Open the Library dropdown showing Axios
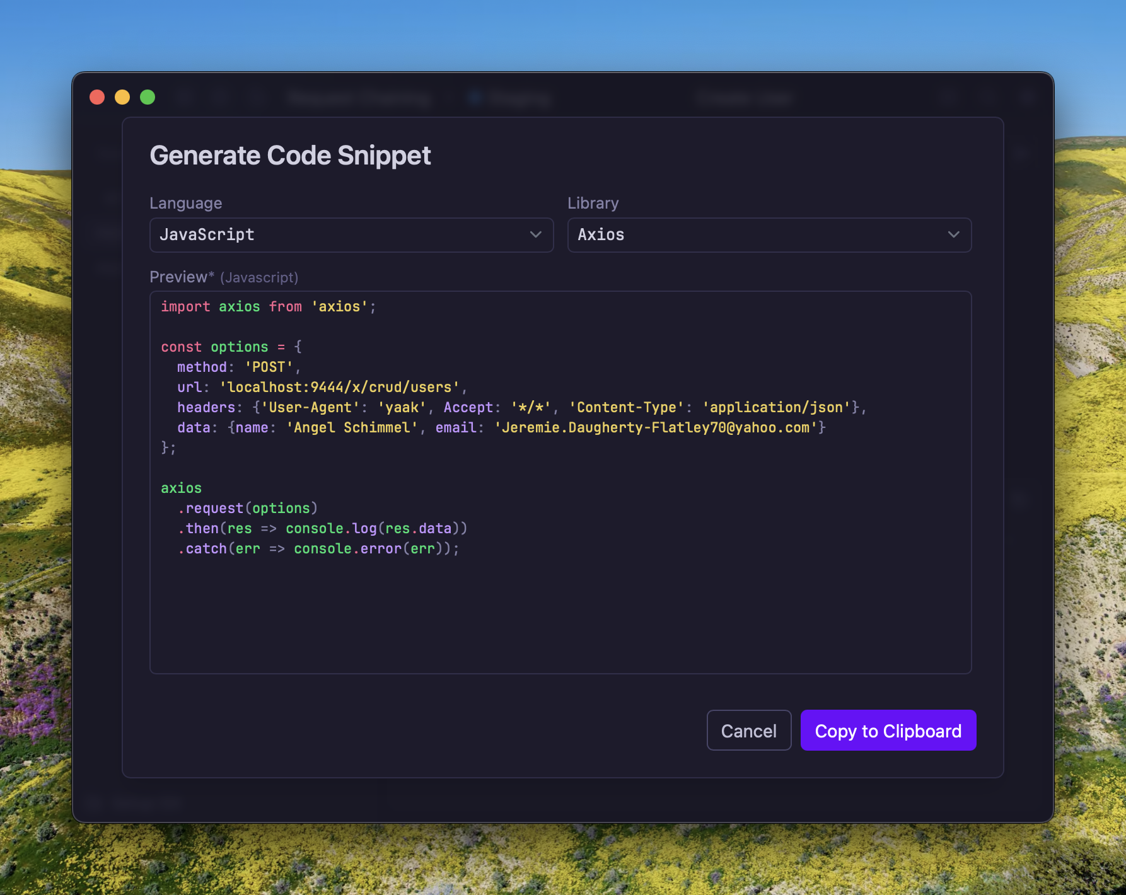This screenshot has width=1126, height=895. coord(769,235)
